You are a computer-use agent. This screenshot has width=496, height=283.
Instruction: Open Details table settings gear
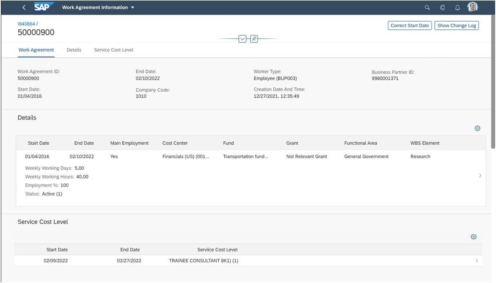click(x=477, y=128)
